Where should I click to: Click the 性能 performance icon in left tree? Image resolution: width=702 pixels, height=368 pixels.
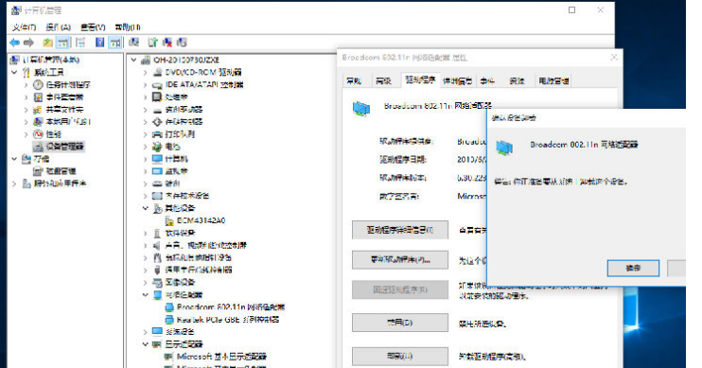[39, 133]
